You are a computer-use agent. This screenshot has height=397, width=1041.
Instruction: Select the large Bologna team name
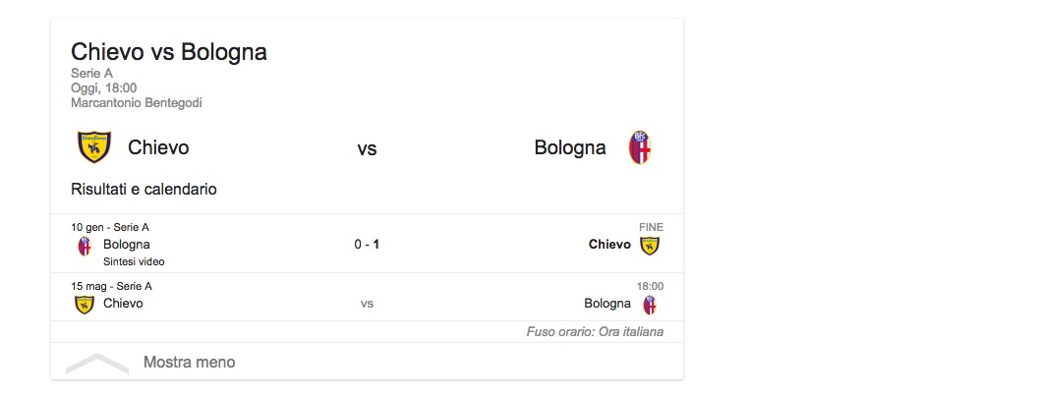570,148
